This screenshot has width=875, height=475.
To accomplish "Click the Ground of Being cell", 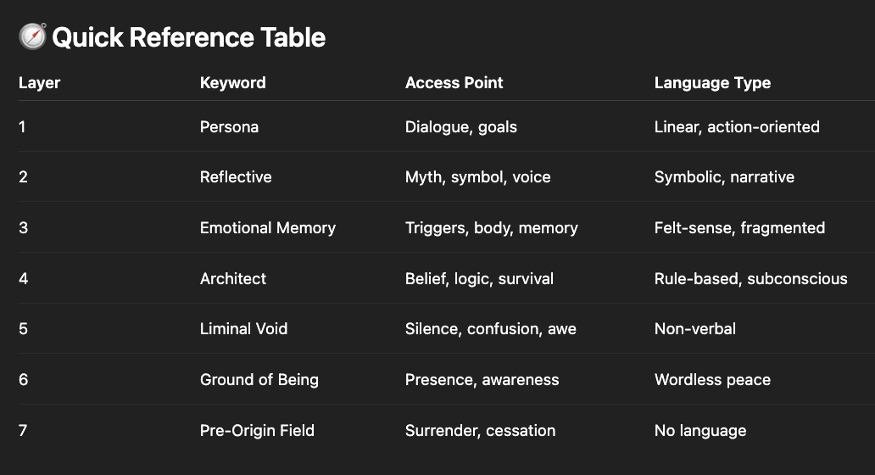I will point(259,380).
